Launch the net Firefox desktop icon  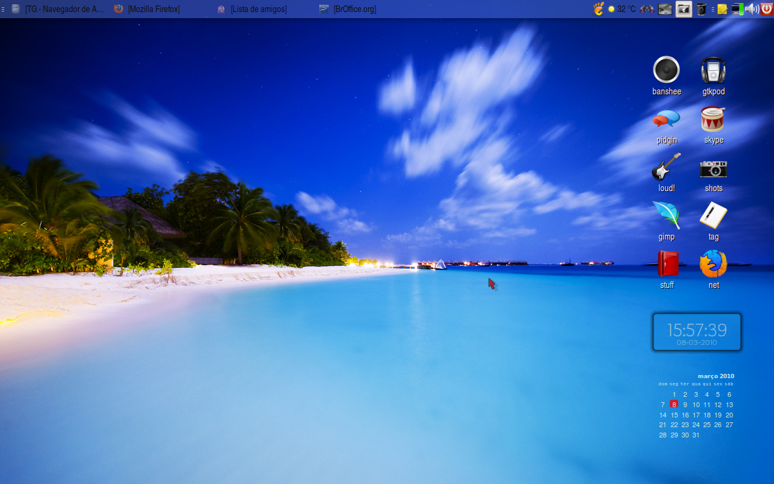coord(714,264)
